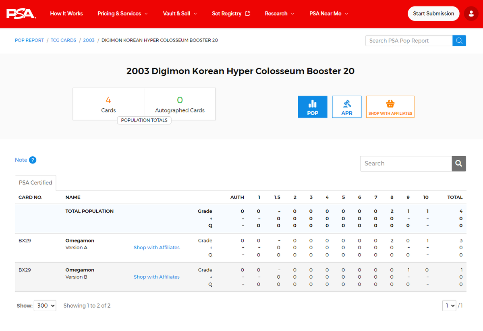Screen dimensions: 483x331
Task: Open How It Works page
Action: [x=66, y=14]
